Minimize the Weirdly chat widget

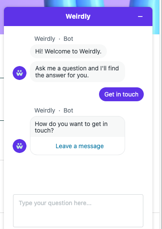pyautogui.click(x=140, y=17)
